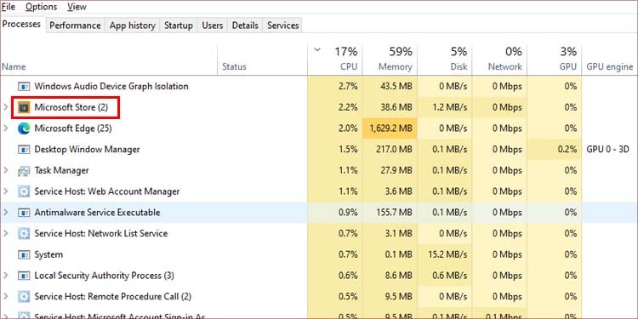This screenshot has height=319, width=638.
Task: Expand Service Host: Remote Procedure Call
Action: coord(6,297)
